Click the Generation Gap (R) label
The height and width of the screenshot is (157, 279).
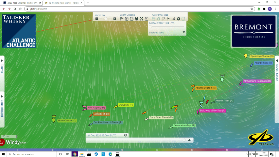click(x=184, y=125)
